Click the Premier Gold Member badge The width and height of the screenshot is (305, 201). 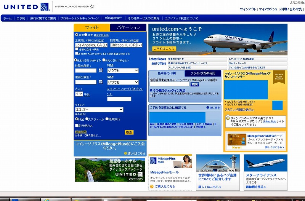(x=279, y=77)
